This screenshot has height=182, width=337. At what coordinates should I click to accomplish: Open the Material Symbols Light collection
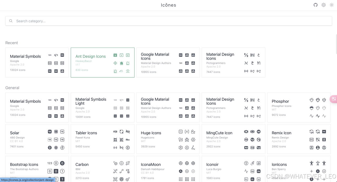click(x=103, y=107)
